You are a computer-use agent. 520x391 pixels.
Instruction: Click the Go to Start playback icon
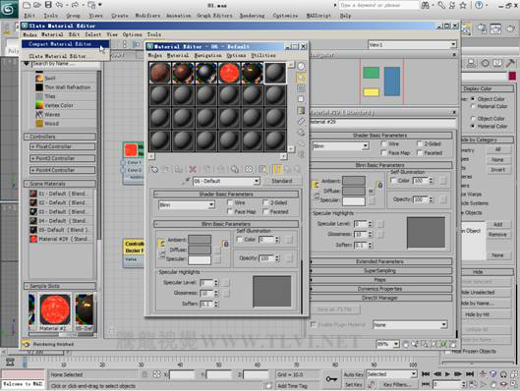tap(426, 374)
